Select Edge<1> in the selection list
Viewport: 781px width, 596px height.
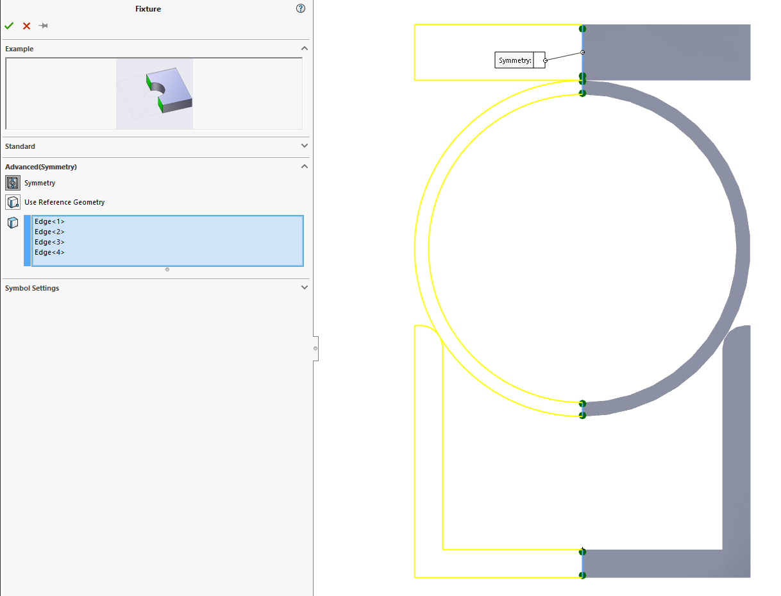[49, 221]
